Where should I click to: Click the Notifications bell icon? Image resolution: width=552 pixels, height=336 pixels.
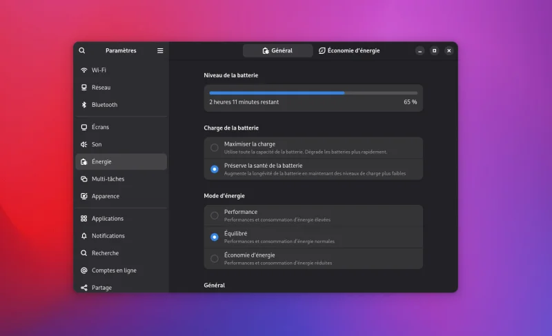click(x=83, y=236)
